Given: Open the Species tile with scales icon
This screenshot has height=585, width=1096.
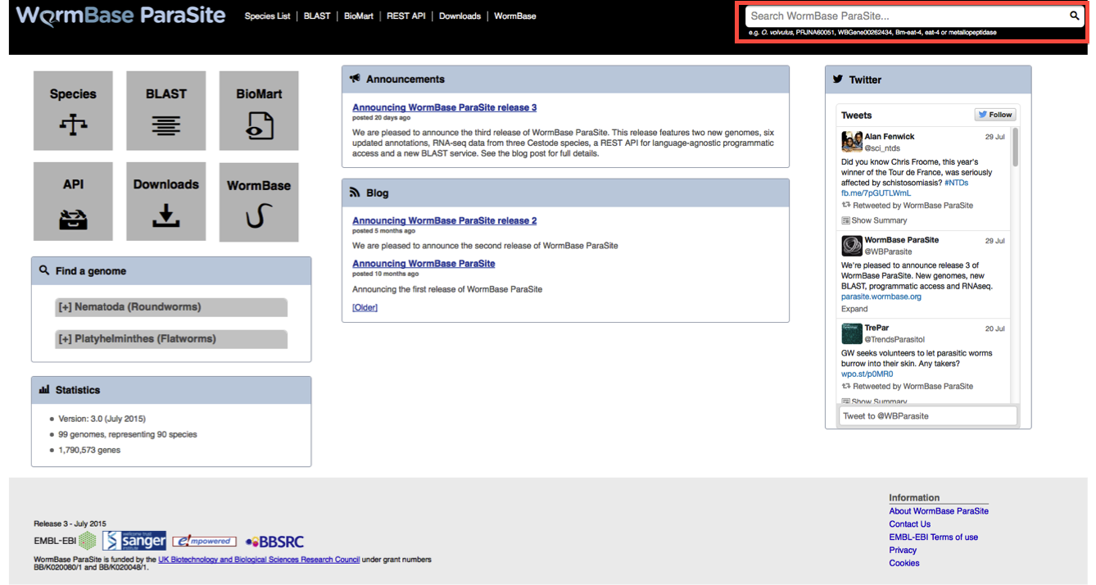Looking at the screenshot, I should pos(73,111).
